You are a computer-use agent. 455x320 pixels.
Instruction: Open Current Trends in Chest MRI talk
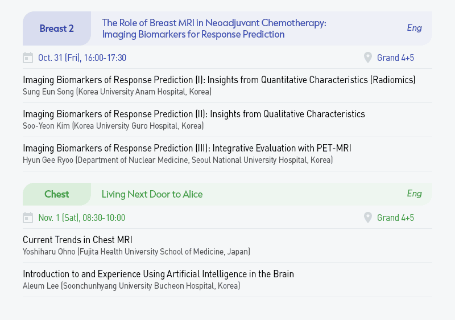(x=77, y=240)
